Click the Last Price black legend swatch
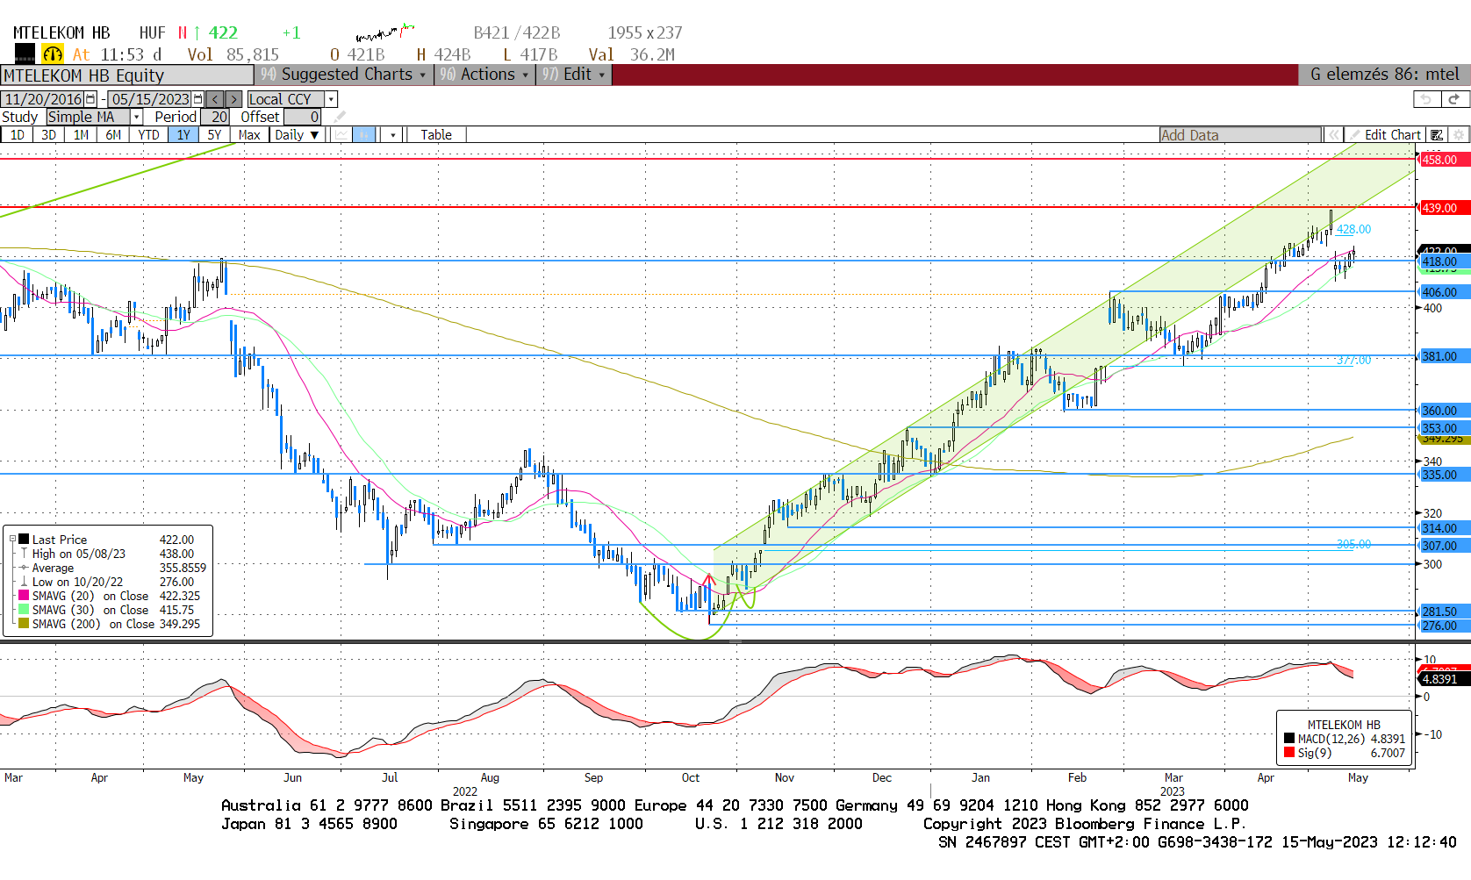Image resolution: width=1471 pixels, height=880 pixels. click(24, 540)
